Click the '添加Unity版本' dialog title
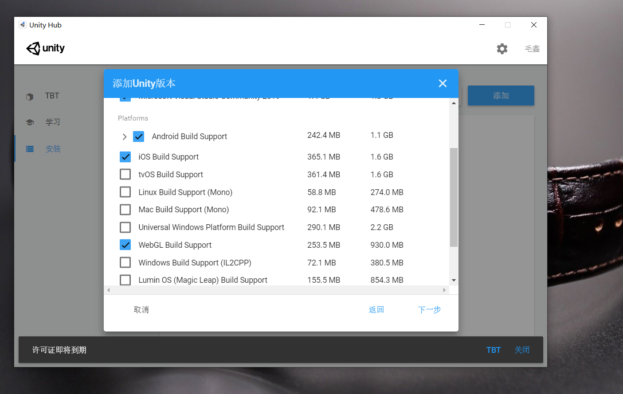The image size is (623, 394). click(x=144, y=83)
